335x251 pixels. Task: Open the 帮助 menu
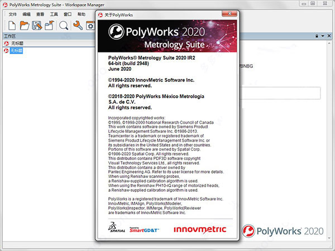pos(82,15)
